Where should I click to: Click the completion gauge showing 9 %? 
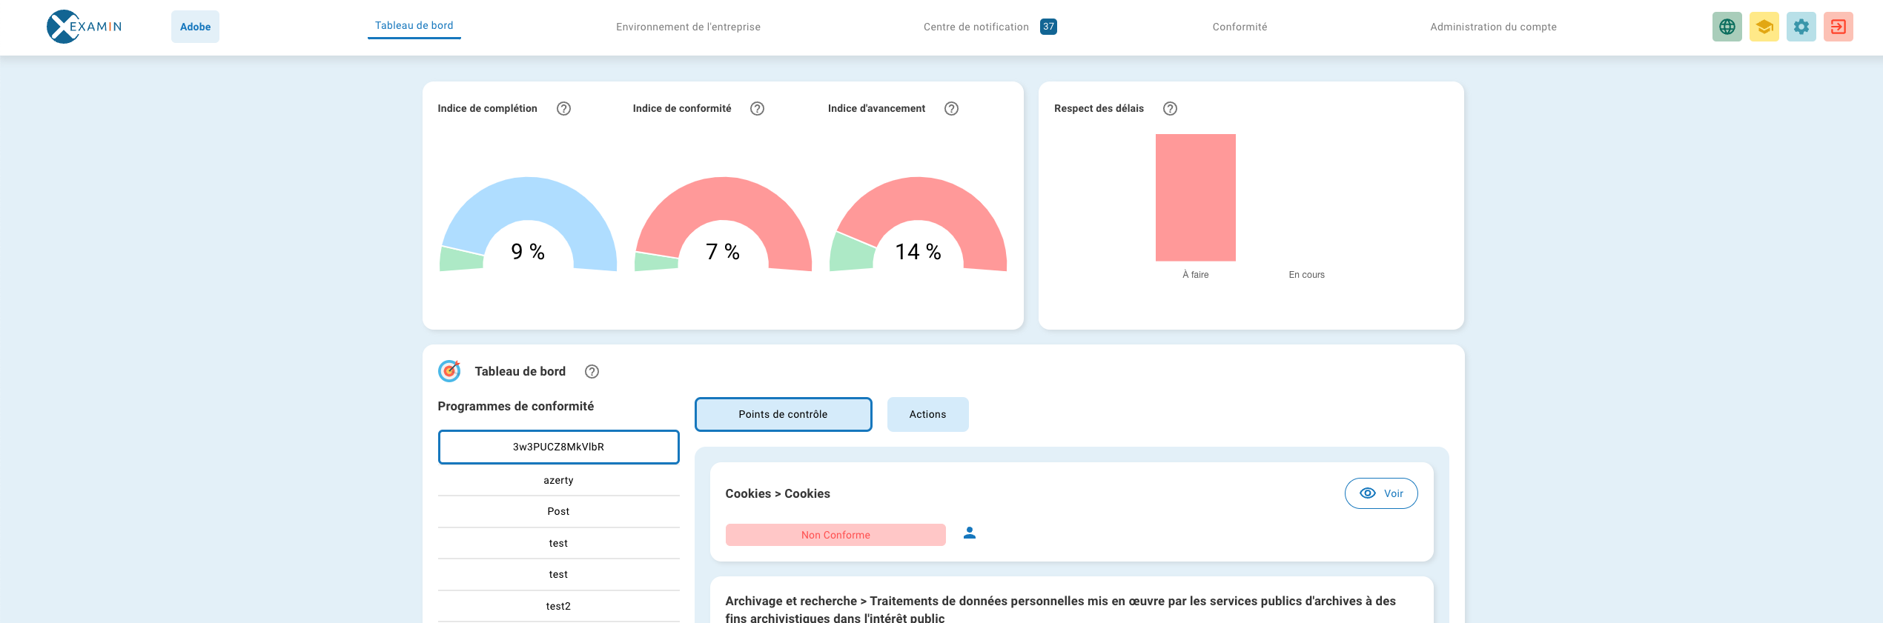click(528, 224)
